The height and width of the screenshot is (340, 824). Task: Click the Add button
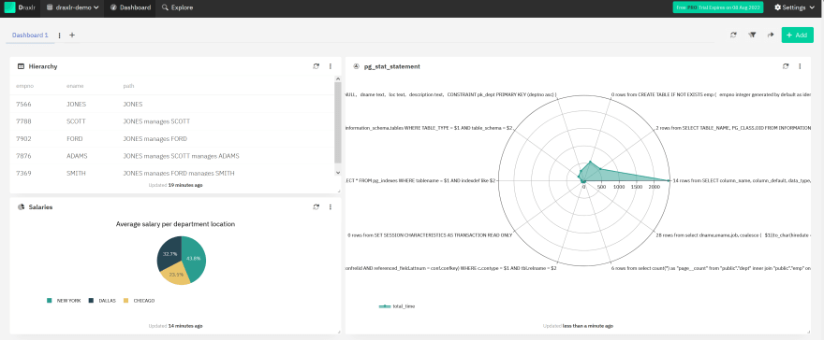click(797, 35)
